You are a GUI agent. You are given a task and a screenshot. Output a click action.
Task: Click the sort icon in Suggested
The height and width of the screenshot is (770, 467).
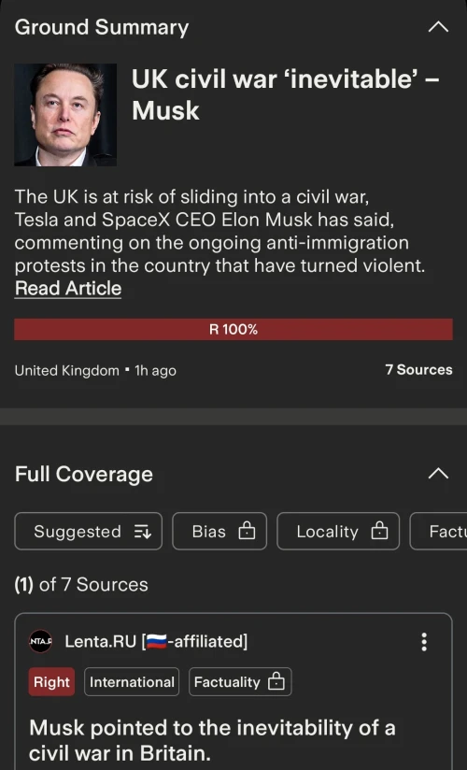(142, 532)
